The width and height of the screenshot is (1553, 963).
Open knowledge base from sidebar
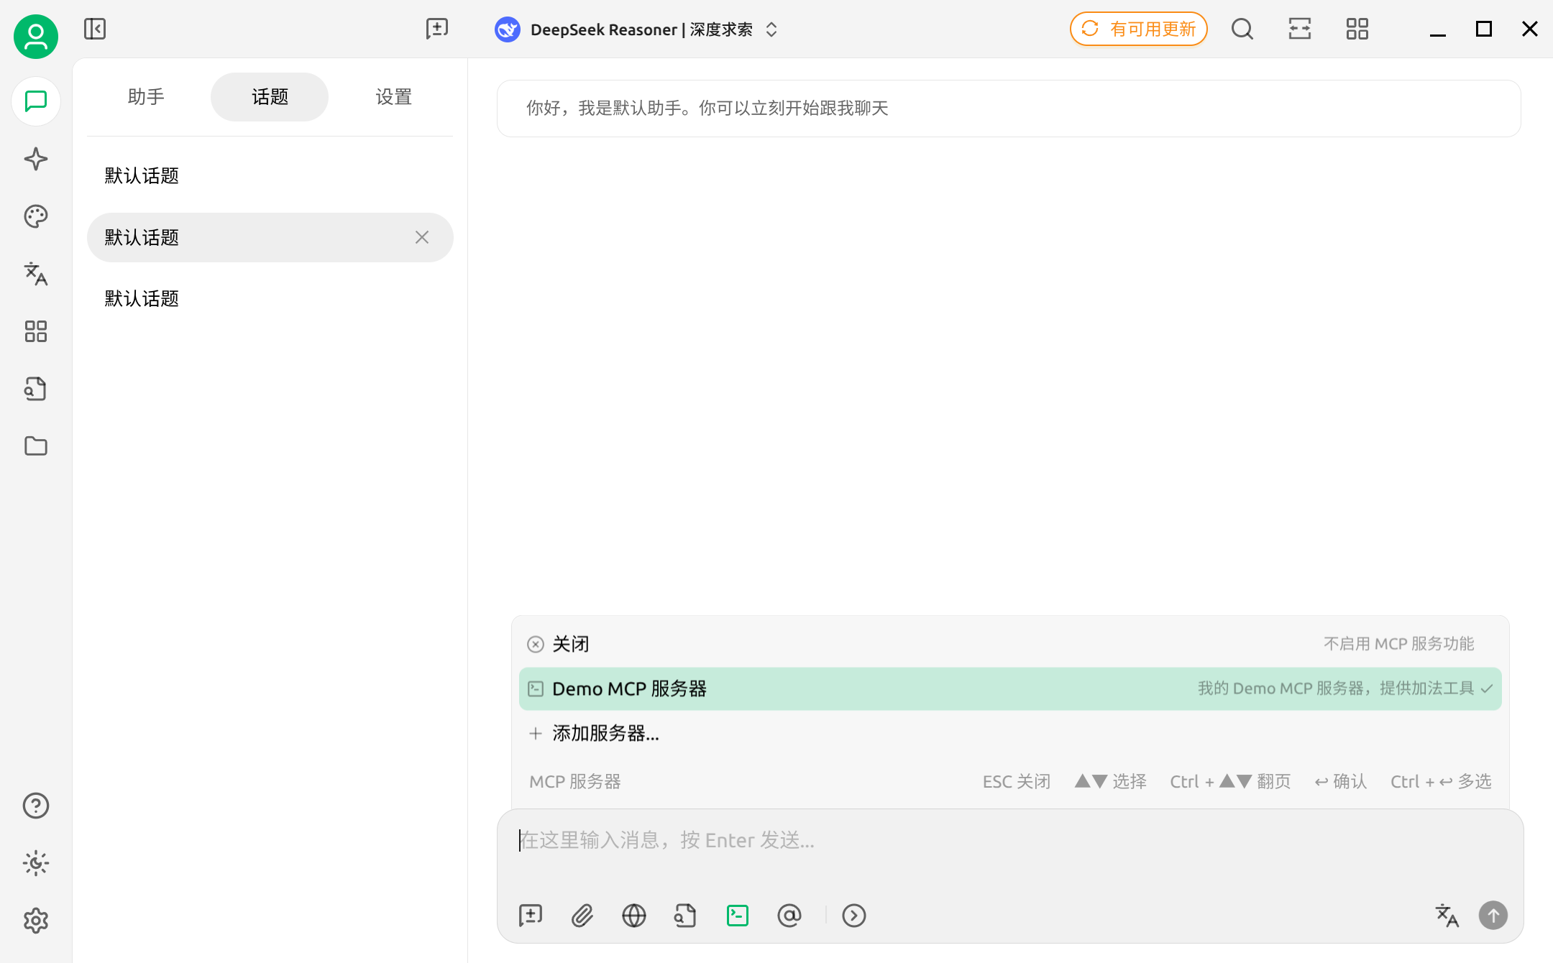36,389
